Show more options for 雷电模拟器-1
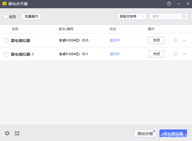 click(x=184, y=54)
